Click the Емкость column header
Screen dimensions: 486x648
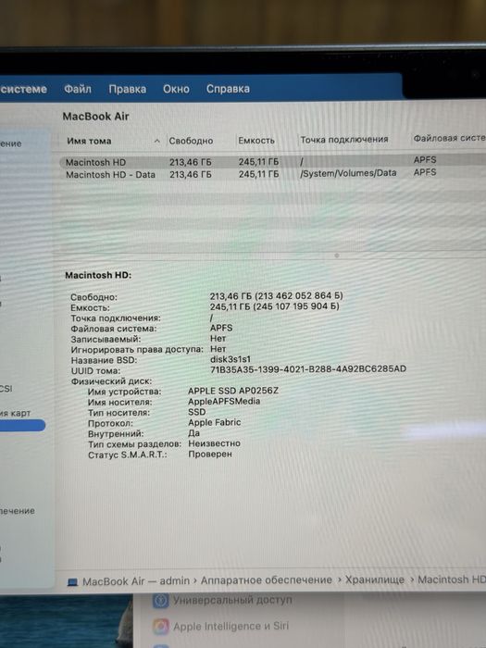256,141
